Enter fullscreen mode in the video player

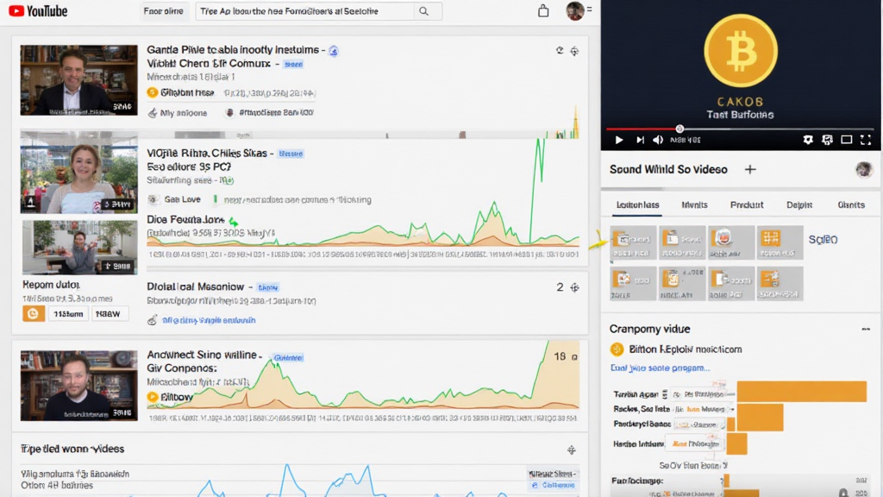pos(866,140)
